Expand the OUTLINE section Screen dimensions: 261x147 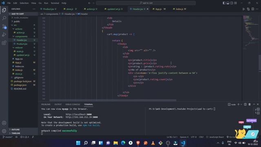point(23,129)
